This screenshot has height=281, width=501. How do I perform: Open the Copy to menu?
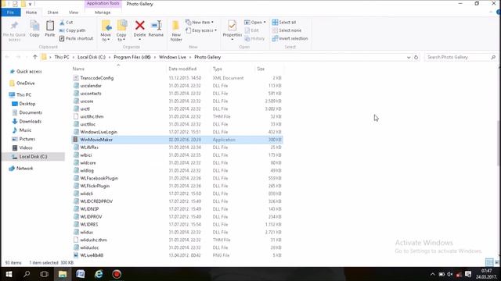[x=121, y=30]
